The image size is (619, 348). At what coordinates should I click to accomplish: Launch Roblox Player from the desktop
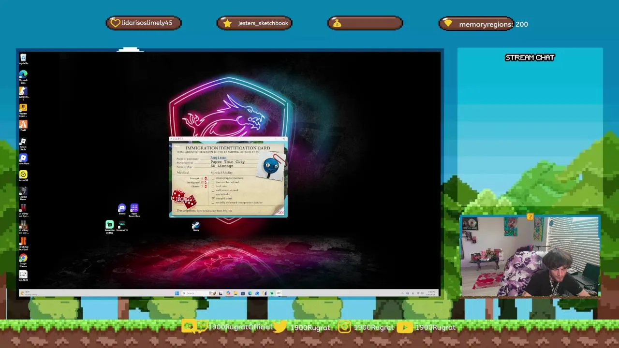tap(23, 159)
